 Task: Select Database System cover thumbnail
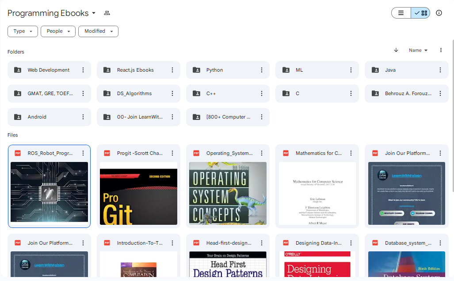click(407, 264)
